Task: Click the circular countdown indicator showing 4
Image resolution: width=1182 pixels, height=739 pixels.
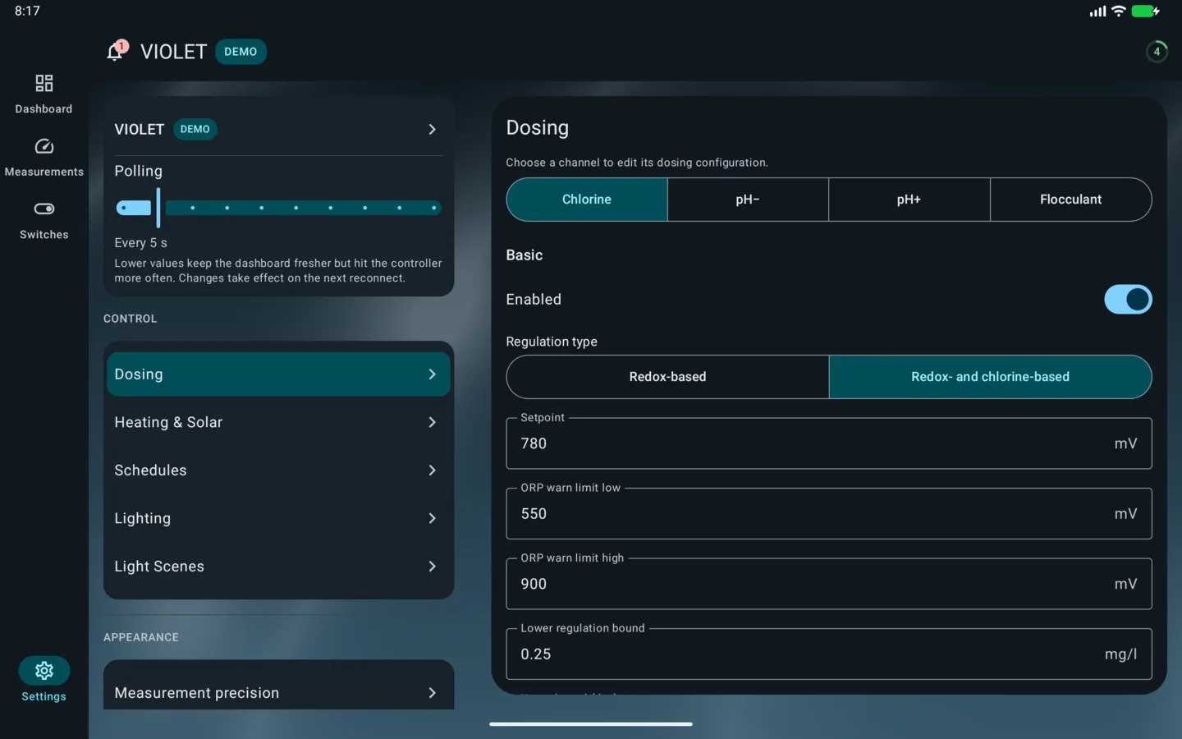Action: (x=1157, y=52)
